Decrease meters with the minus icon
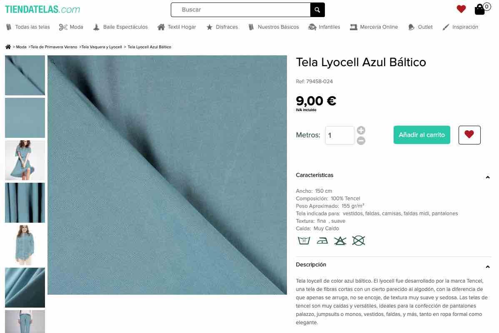The width and height of the screenshot is (499, 333). tap(361, 141)
